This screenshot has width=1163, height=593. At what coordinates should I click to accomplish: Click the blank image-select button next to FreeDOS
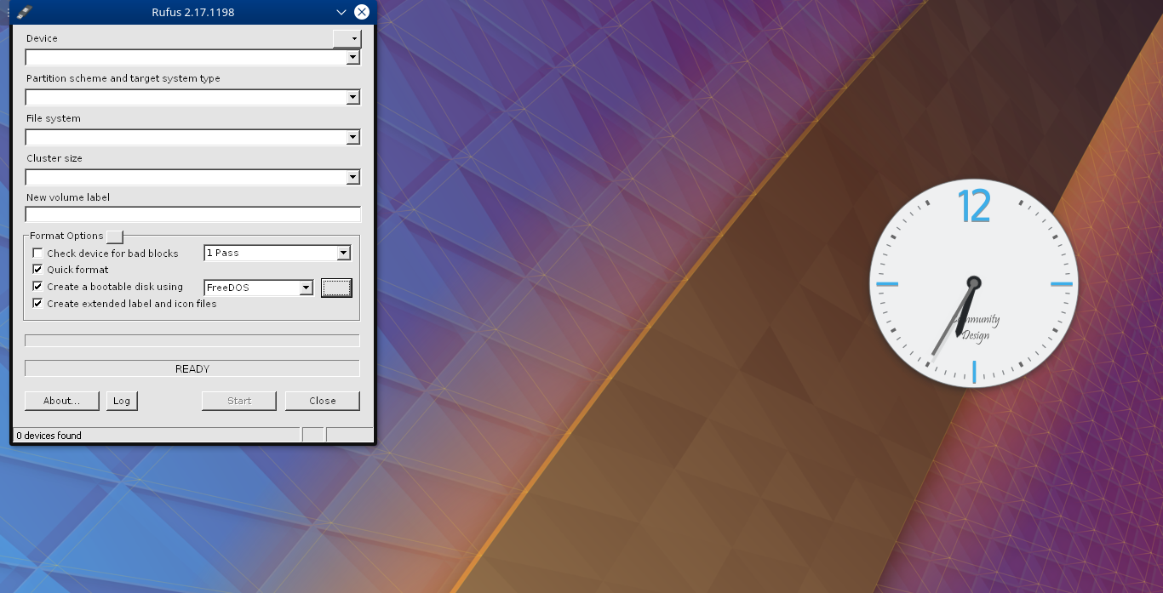tap(336, 288)
